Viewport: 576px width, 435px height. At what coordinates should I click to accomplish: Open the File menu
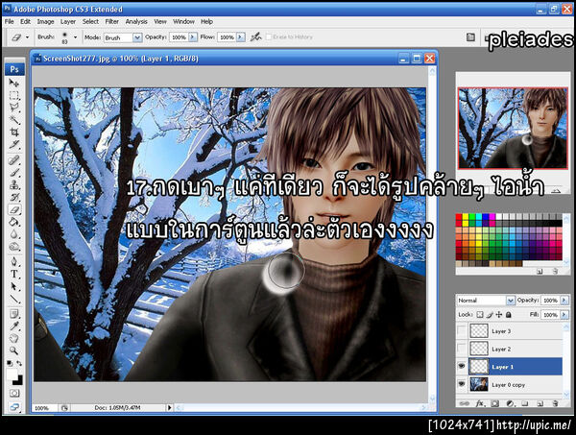(x=10, y=22)
